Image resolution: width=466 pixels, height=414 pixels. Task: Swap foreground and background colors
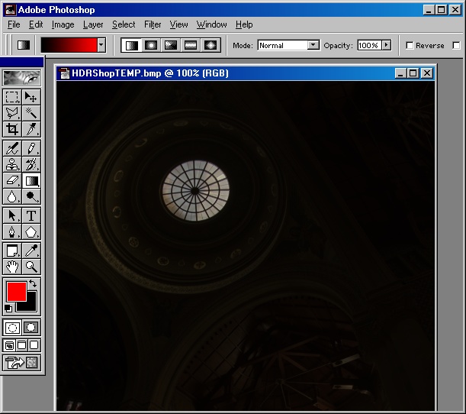tap(33, 283)
